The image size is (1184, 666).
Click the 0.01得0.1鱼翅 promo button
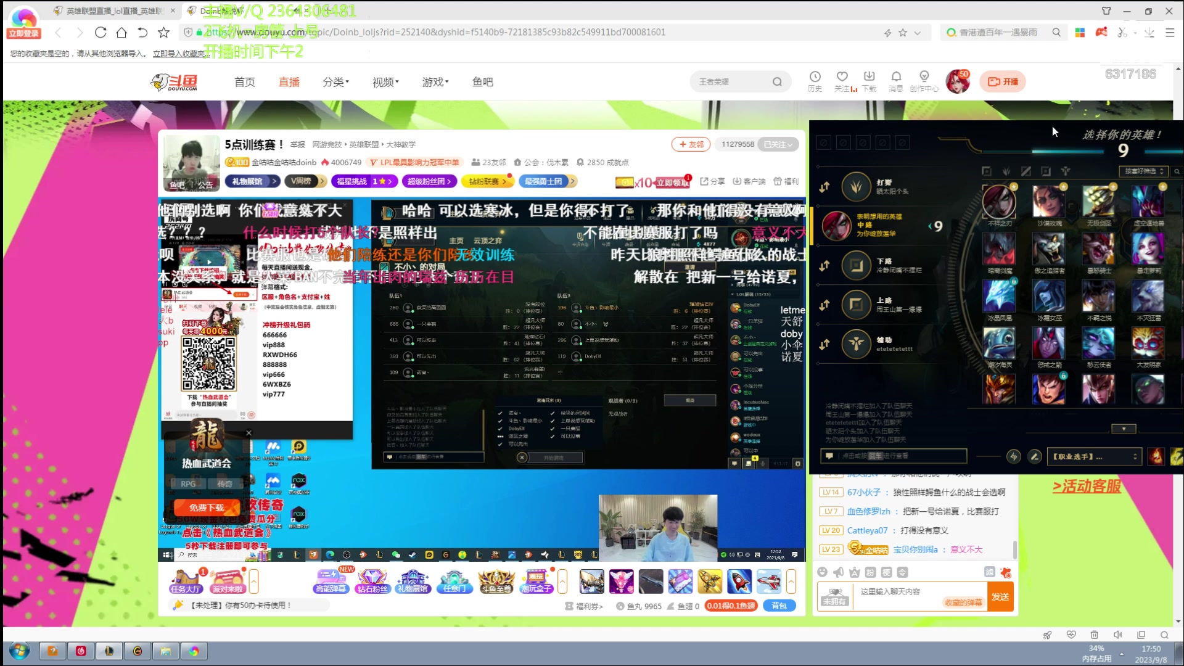tap(731, 606)
